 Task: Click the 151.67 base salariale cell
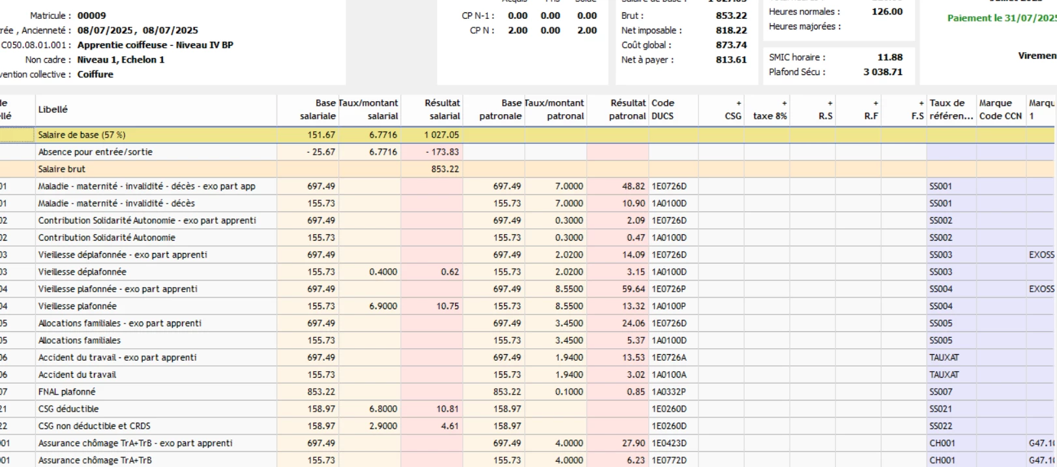(x=321, y=135)
